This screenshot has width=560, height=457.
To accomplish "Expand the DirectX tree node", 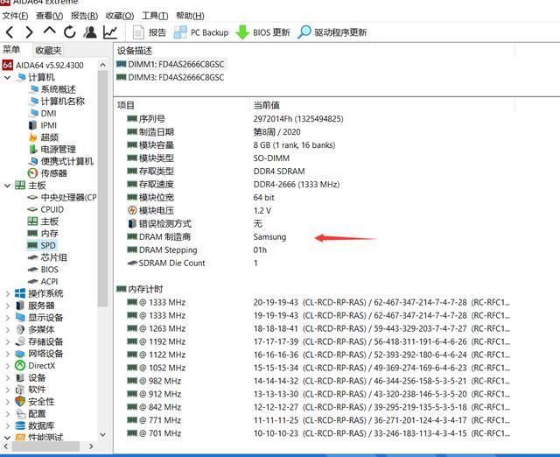I will pyautogui.click(x=8, y=366).
